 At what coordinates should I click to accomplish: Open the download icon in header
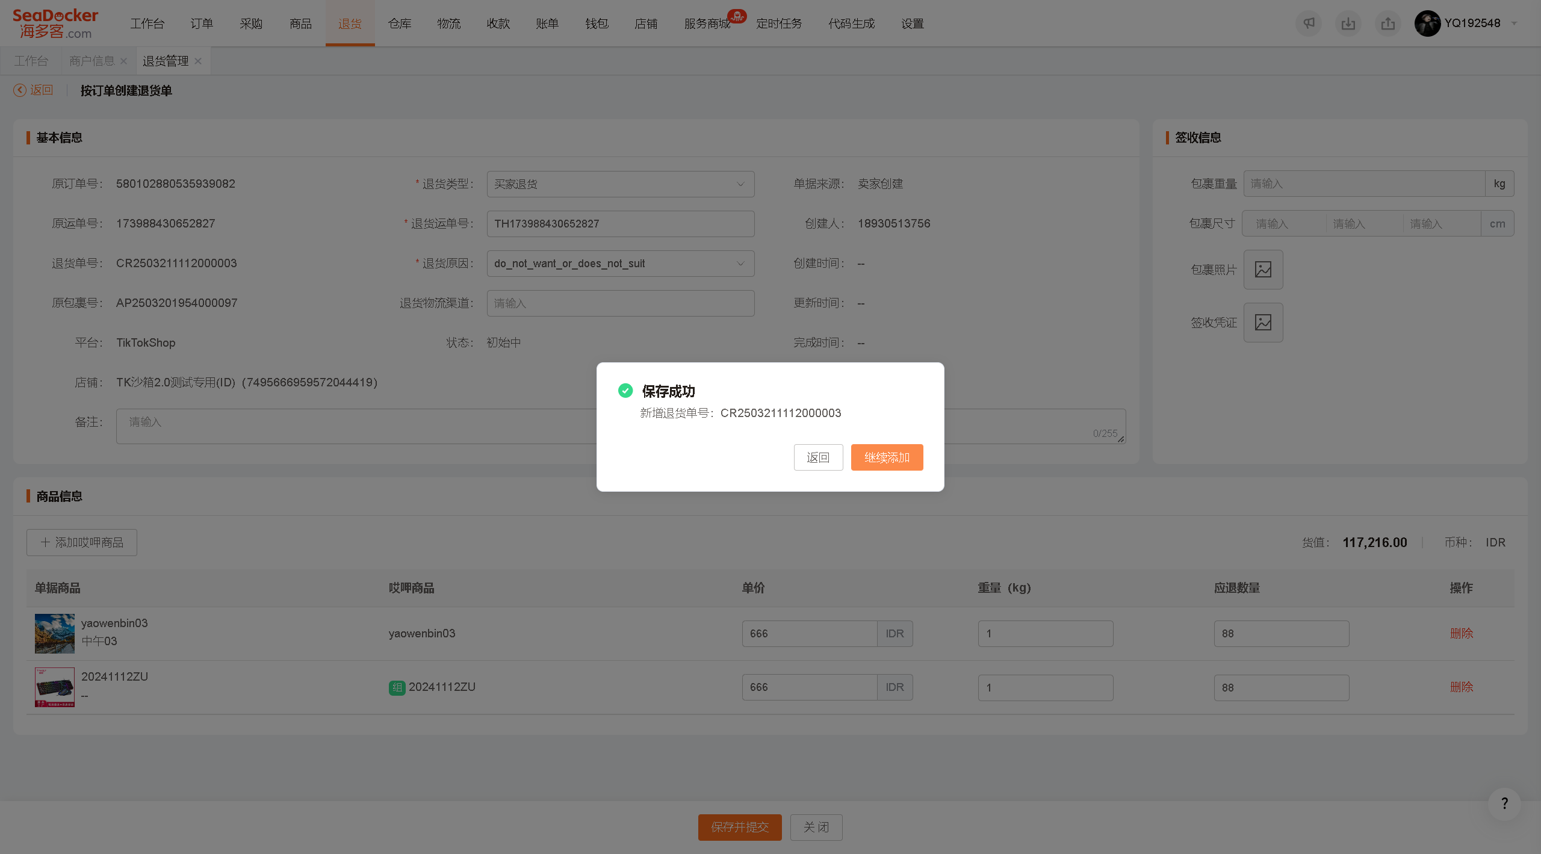[1348, 23]
